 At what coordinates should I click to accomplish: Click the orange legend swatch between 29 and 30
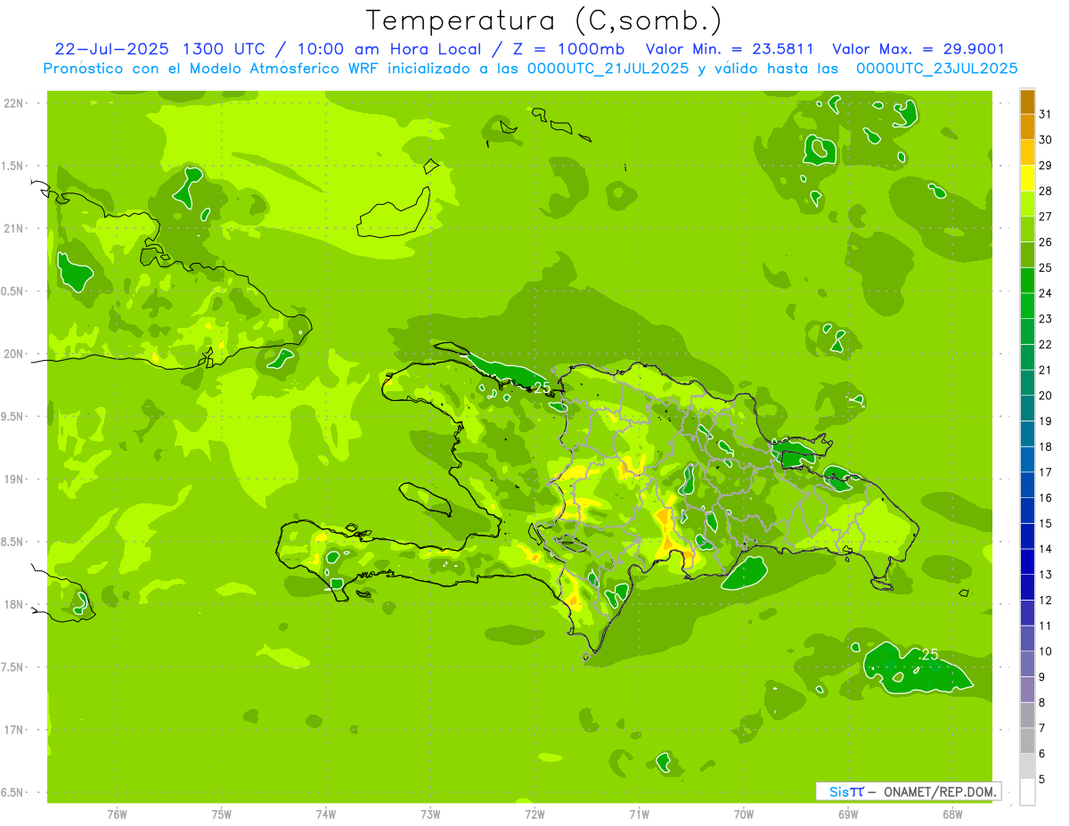coord(1027,152)
